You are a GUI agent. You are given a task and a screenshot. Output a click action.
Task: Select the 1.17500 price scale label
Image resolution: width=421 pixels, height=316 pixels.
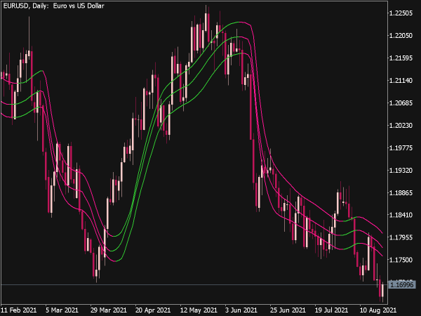[x=401, y=260]
